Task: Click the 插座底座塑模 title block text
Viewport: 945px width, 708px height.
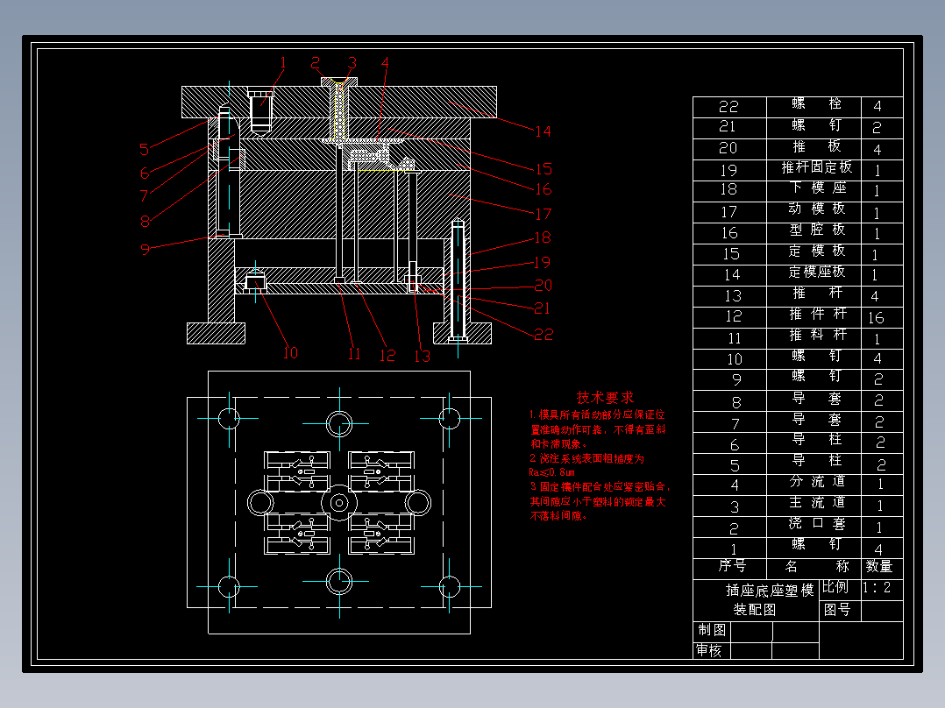Action: (x=770, y=591)
